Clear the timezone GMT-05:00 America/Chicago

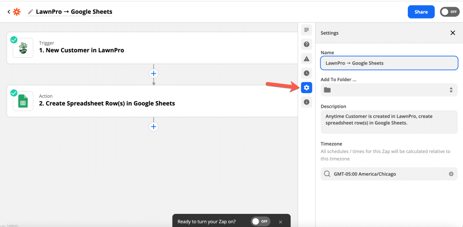(451, 174)
